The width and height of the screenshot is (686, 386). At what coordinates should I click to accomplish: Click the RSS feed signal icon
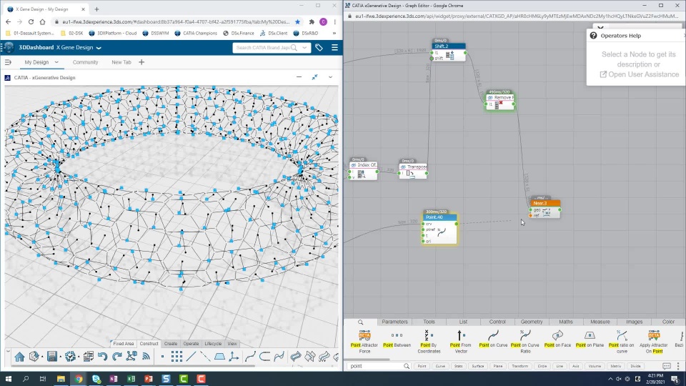coord(146,357)
